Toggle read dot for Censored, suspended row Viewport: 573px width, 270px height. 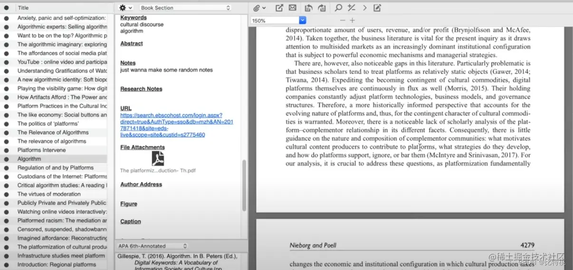tap(7, 229)
